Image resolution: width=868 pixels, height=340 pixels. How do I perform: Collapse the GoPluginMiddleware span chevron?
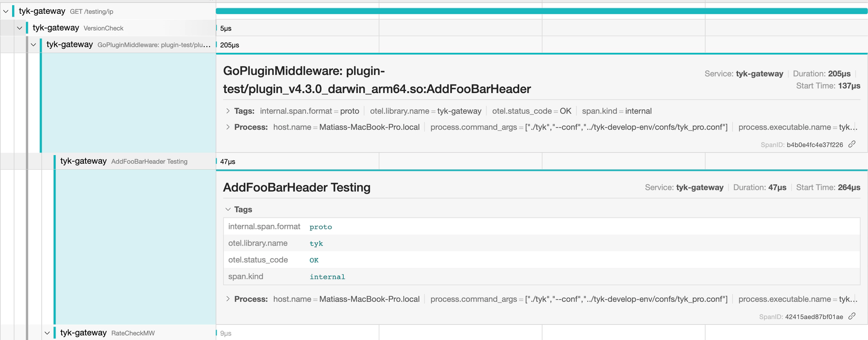tap(33, 45)
